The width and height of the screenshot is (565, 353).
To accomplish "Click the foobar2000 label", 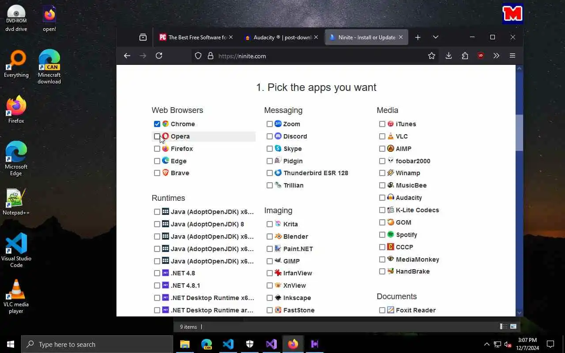I will (413, 161).
